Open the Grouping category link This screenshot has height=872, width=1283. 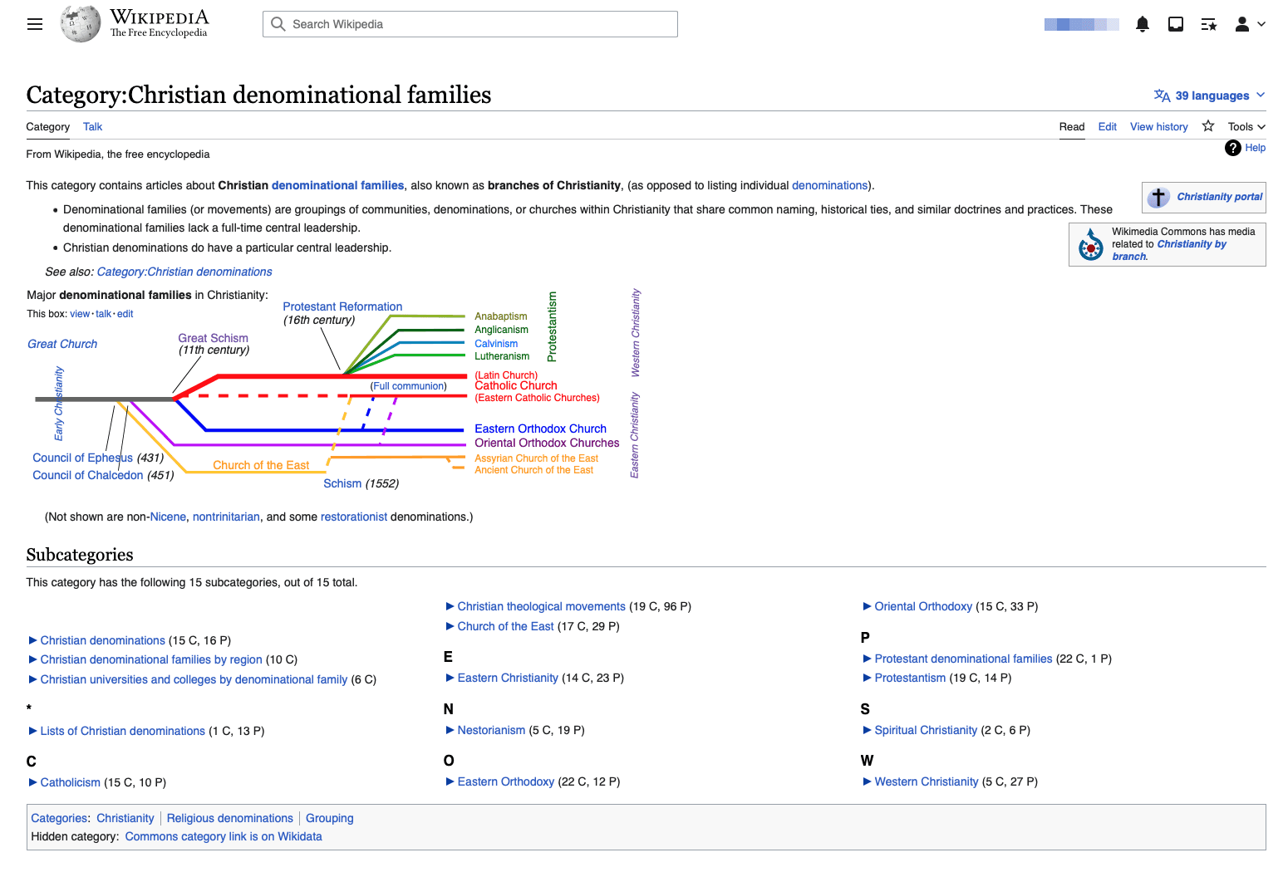coord(330,818)
